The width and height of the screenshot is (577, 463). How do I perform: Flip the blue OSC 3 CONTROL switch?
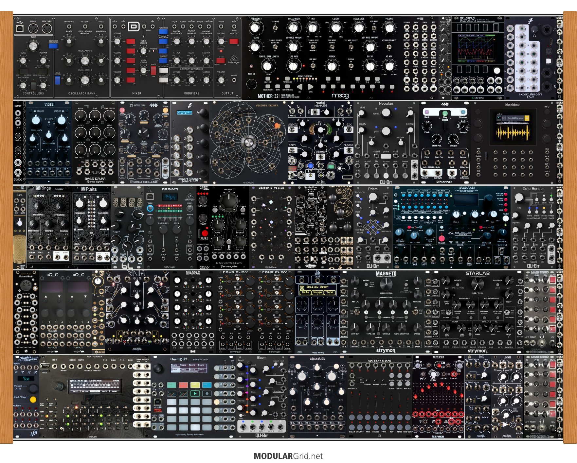(58, 80)
